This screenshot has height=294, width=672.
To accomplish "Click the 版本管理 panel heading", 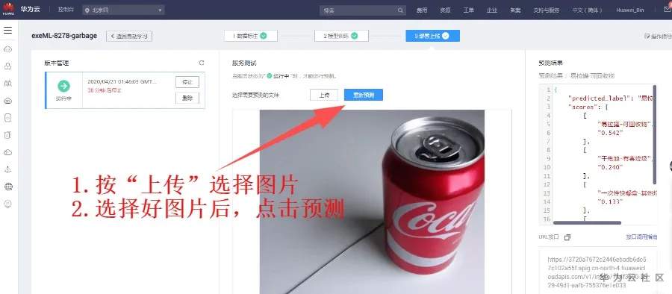I will 57,63.
